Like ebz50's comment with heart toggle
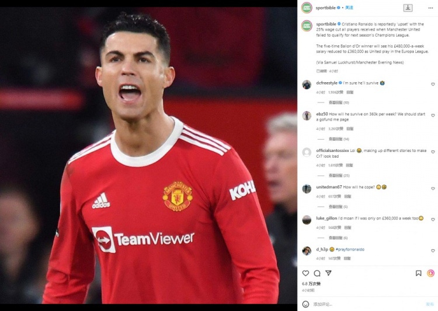 pos(433,115)
